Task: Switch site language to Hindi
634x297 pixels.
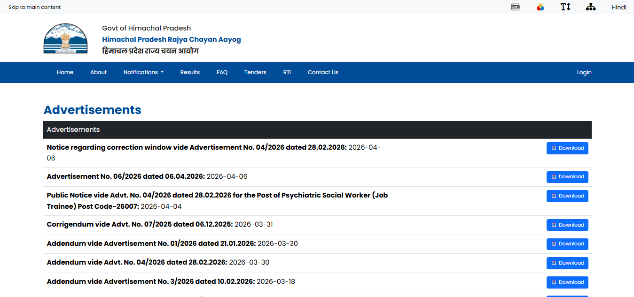Action: click(618, 7)
